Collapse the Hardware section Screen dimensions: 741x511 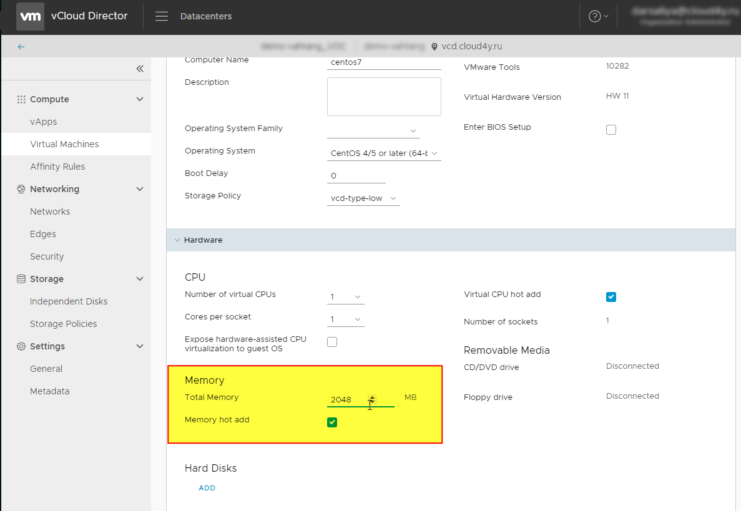(177, 240)
